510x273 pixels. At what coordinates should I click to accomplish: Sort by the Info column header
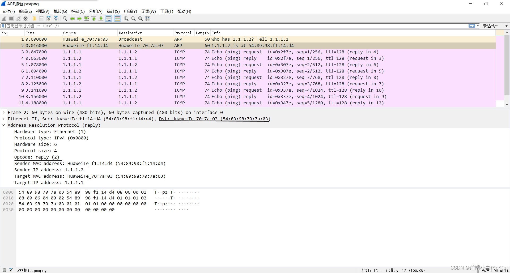point(353,33)
